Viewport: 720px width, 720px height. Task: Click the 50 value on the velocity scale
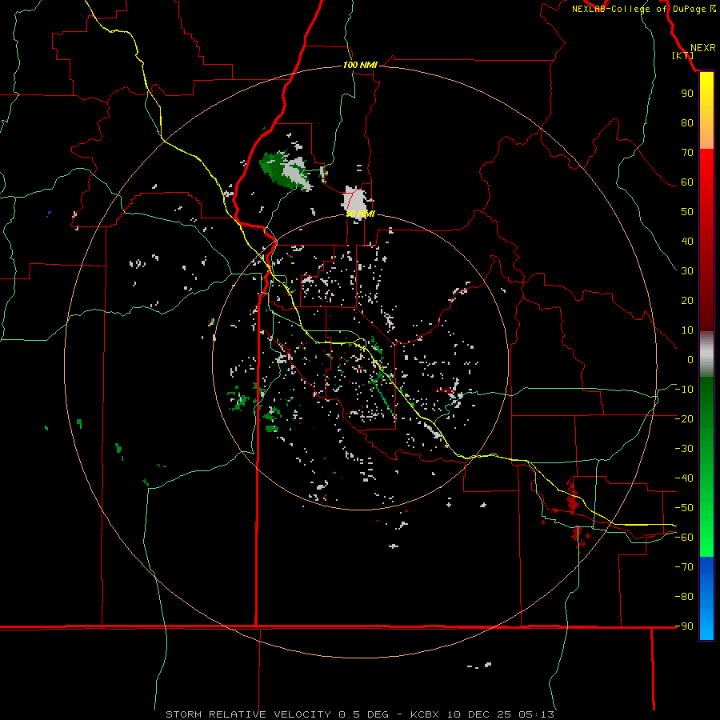coord(687,212)
